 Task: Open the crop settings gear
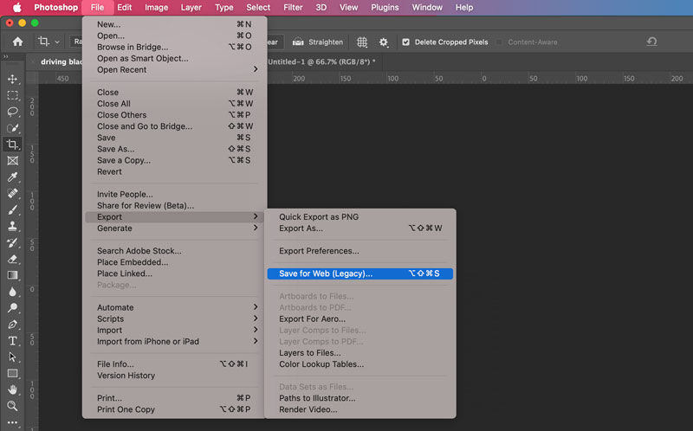[x=384, y=42]
